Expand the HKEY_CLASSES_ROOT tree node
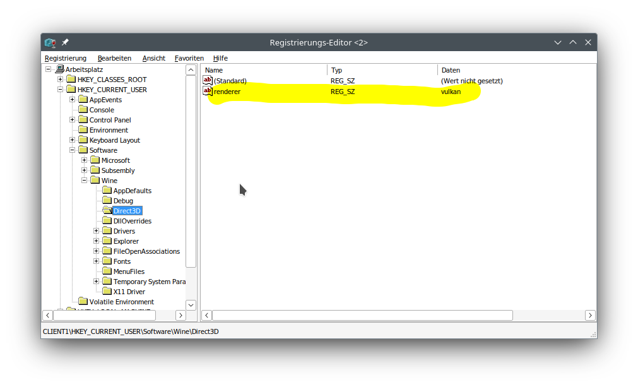Viewport: 638px width, 387px height. (x=61, y=80)
